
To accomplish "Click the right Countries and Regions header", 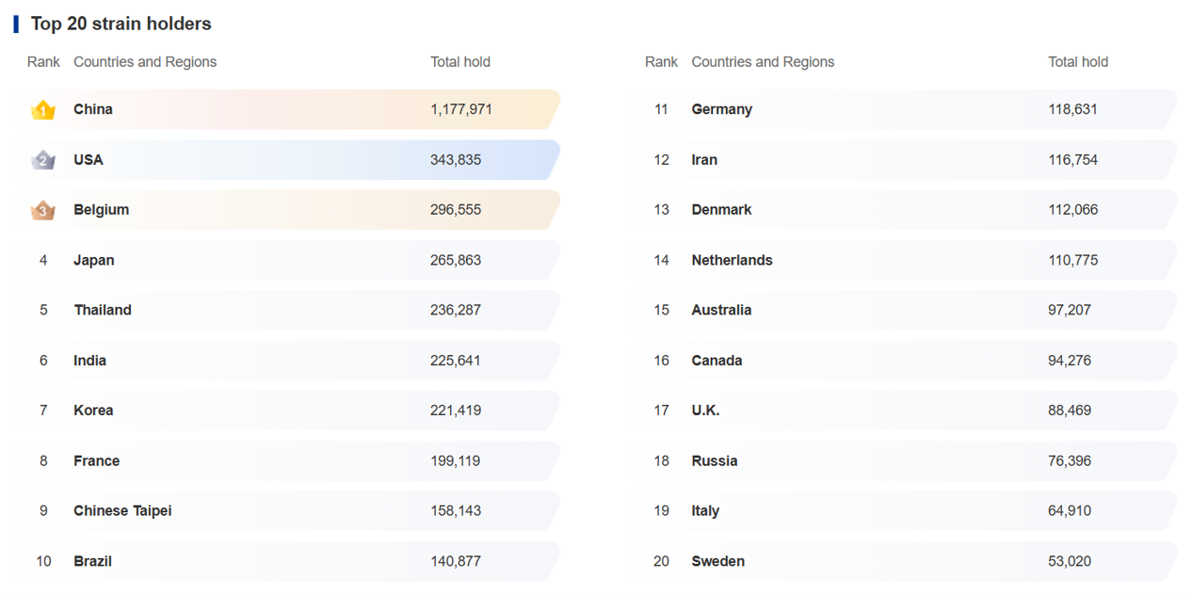I will (763, 62).
